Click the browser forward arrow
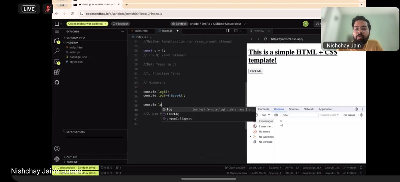400x182 pixels. [64, 14]
